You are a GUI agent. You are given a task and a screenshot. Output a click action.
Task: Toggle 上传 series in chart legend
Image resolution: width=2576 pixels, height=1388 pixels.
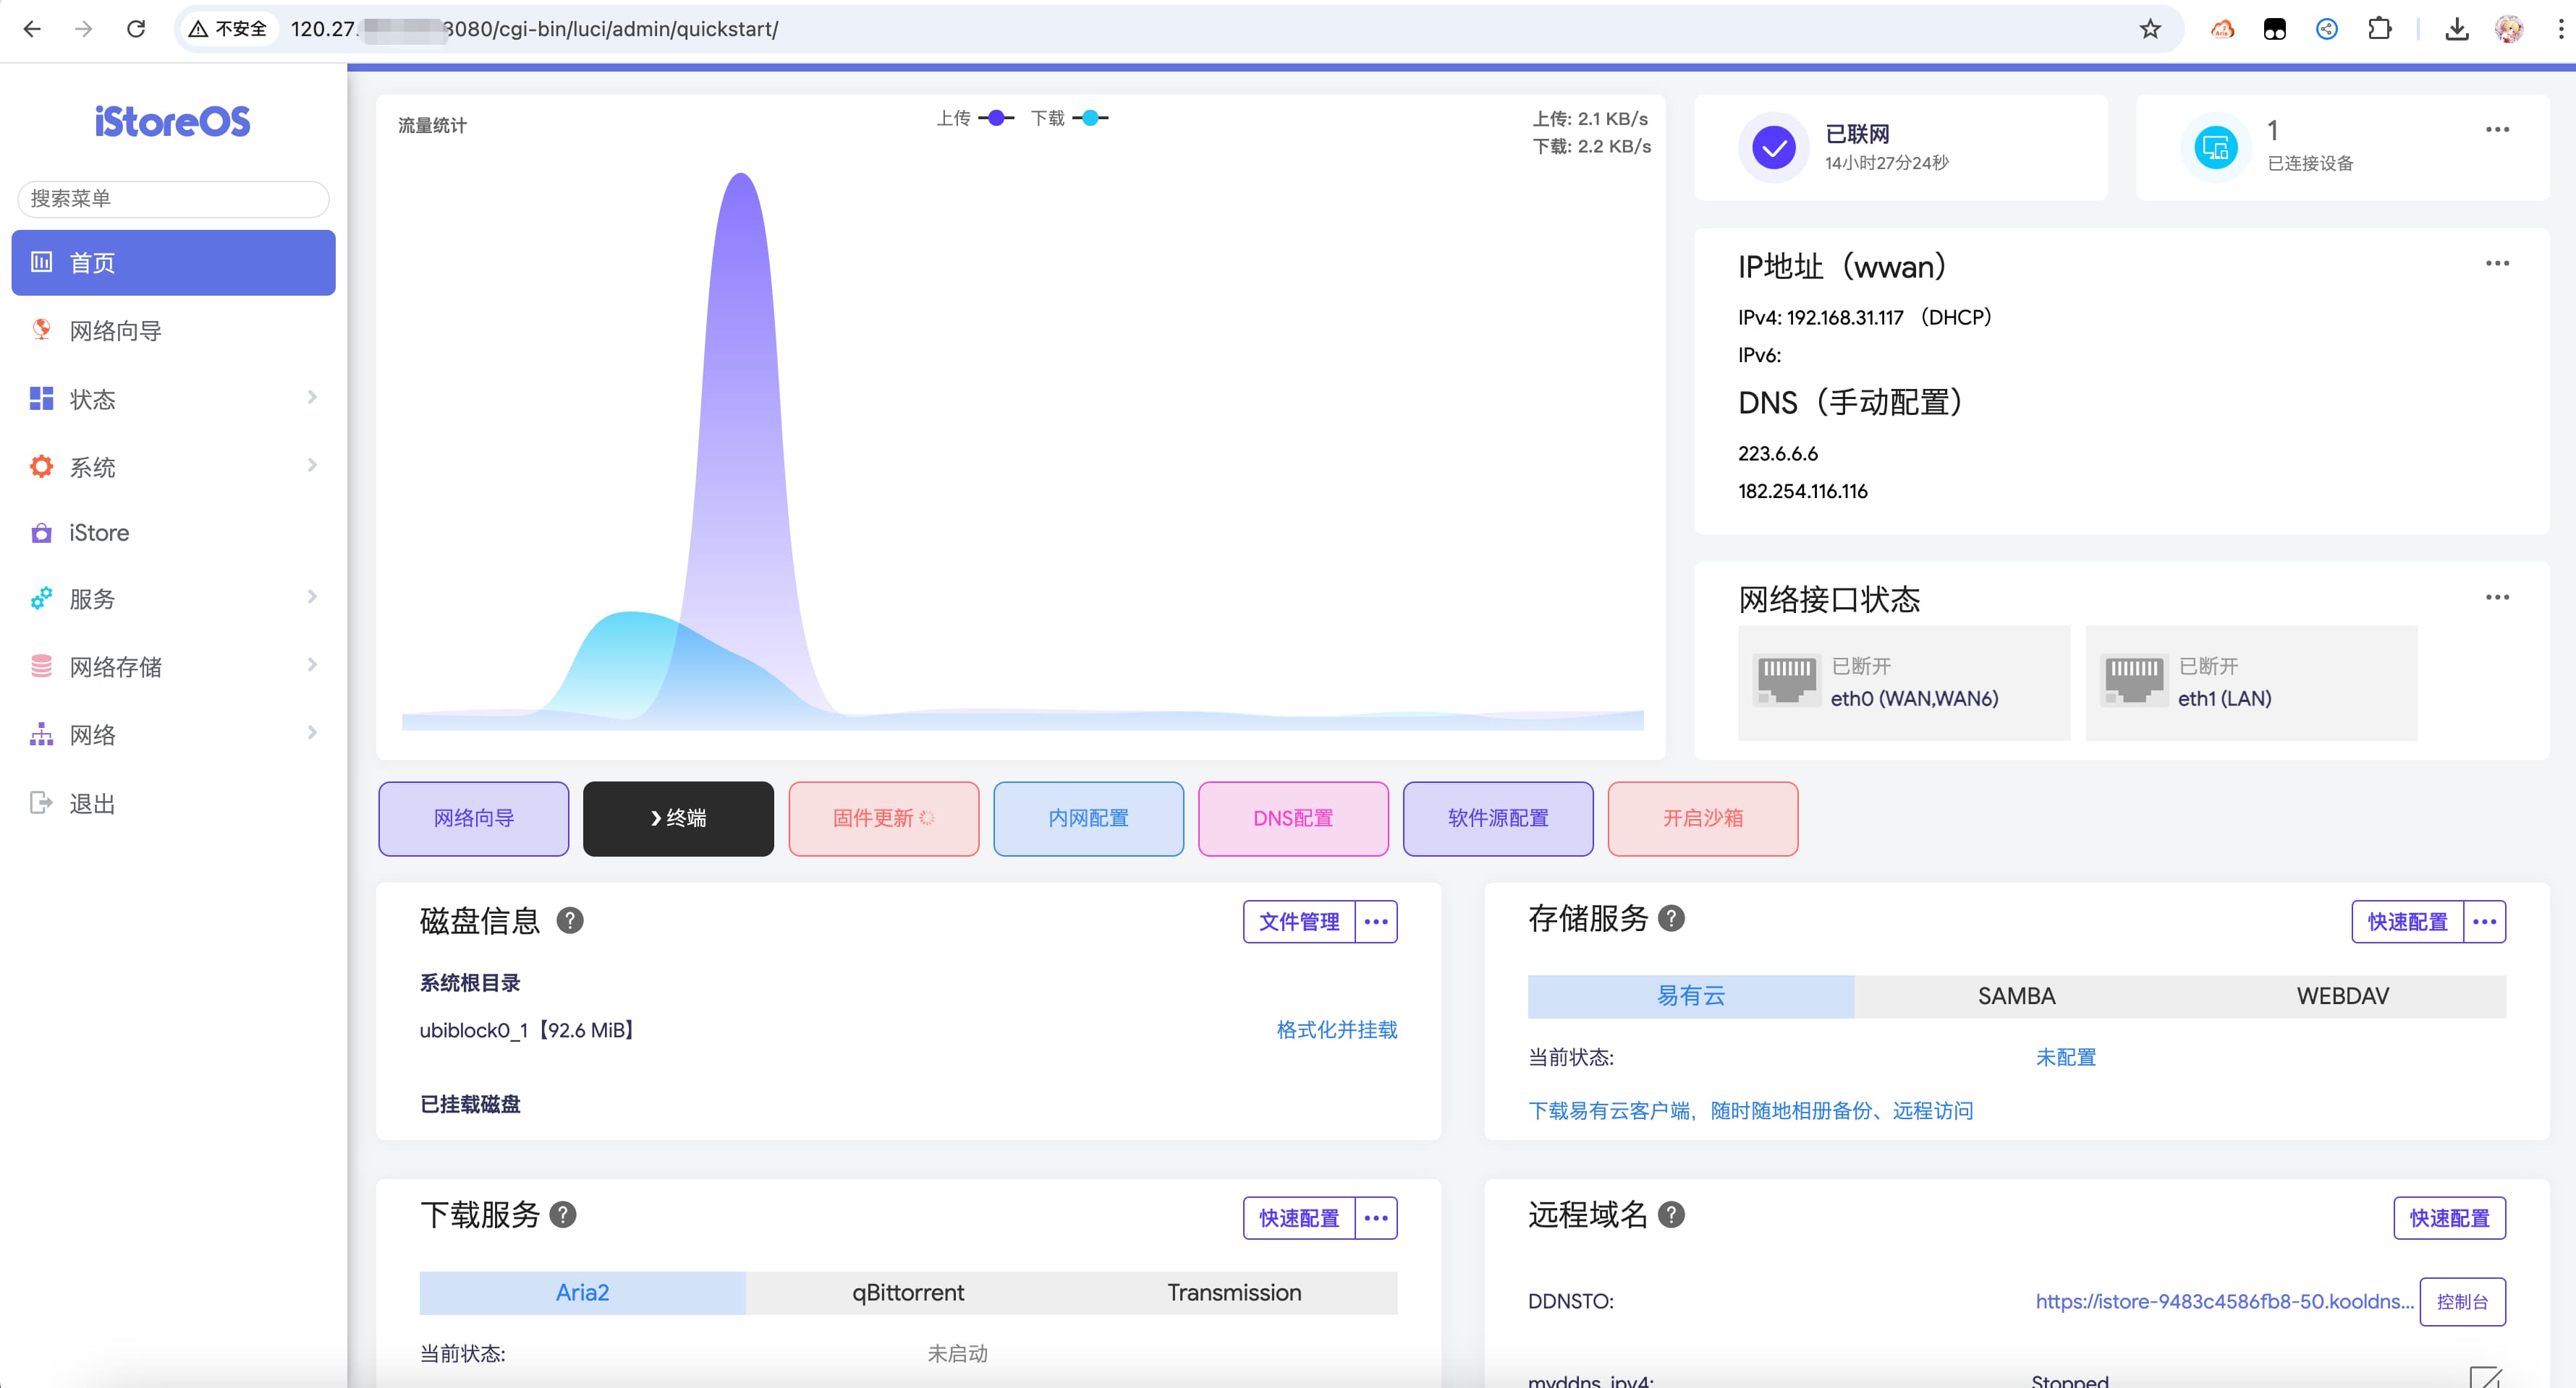pos(975,118)
